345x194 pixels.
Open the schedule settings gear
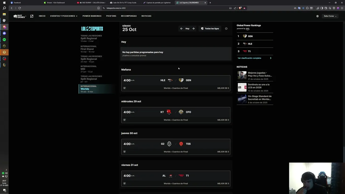pos(226,29)
